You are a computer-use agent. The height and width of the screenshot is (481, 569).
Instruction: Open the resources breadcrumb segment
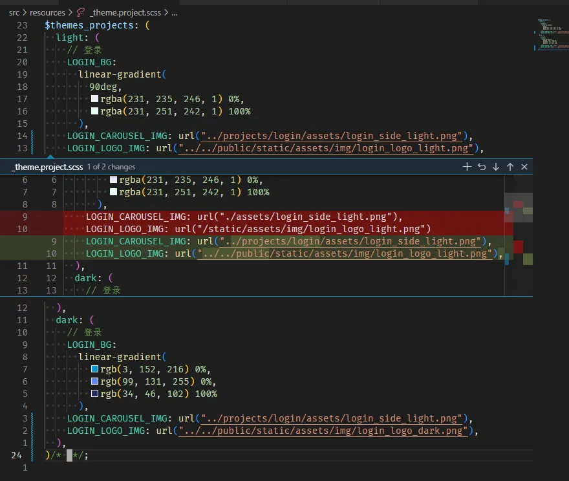47,13
